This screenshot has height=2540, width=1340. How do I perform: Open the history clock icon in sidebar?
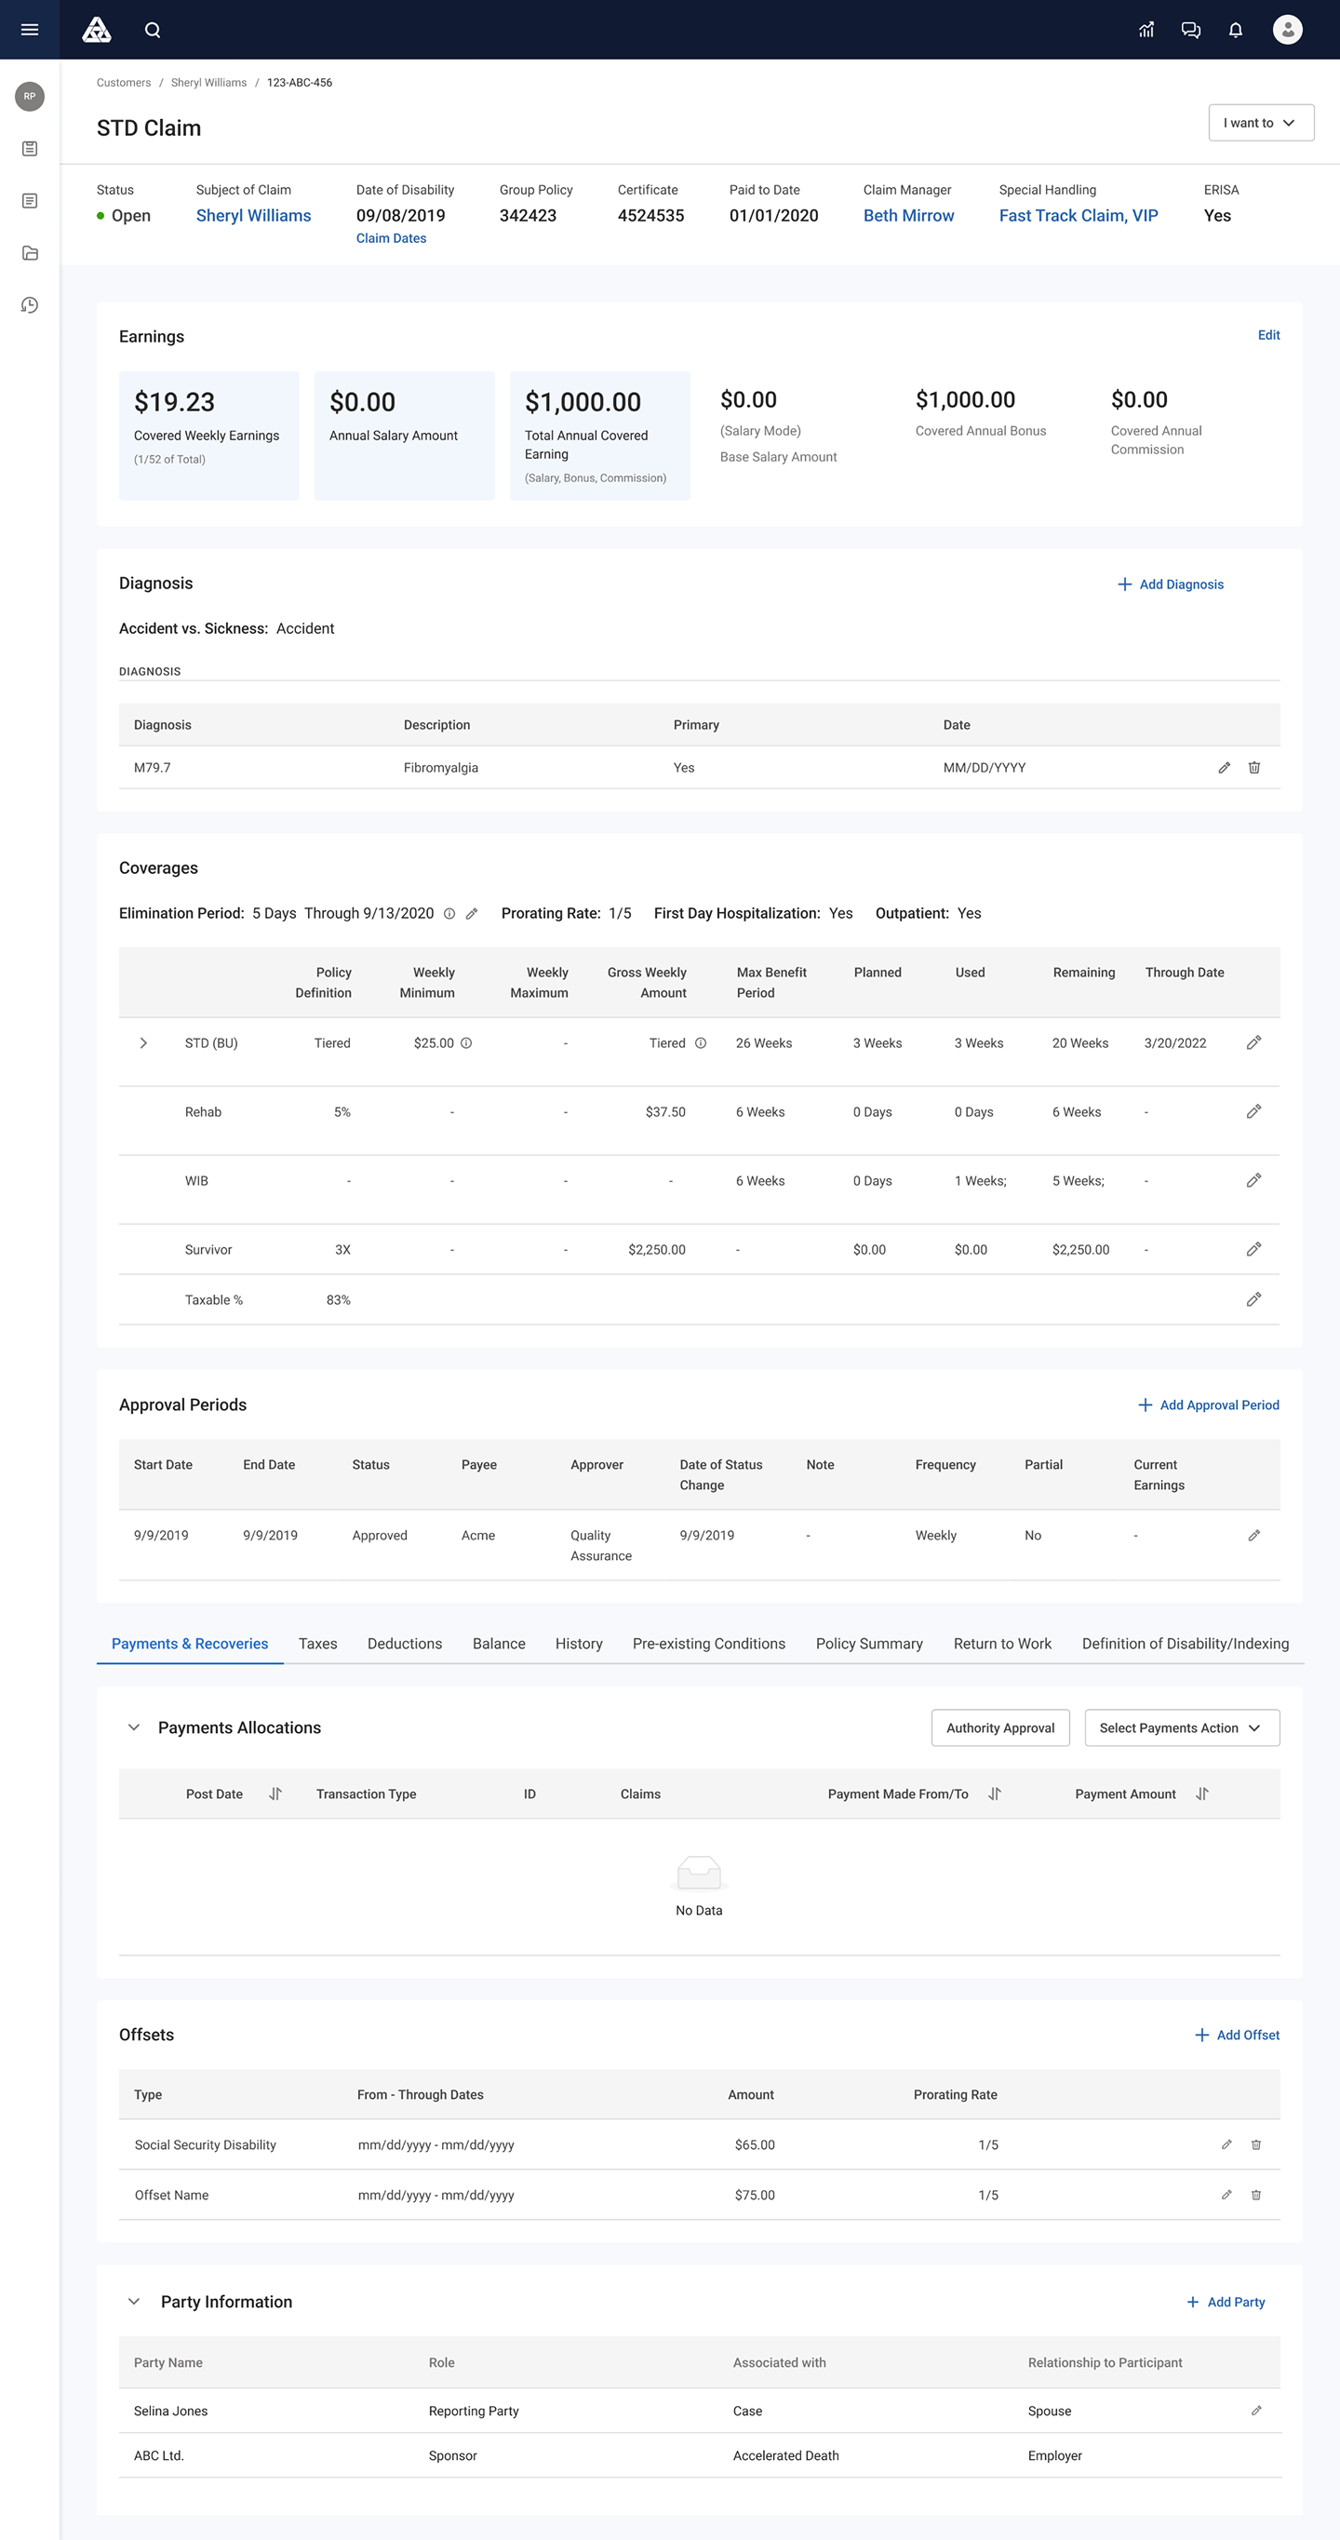30,305
